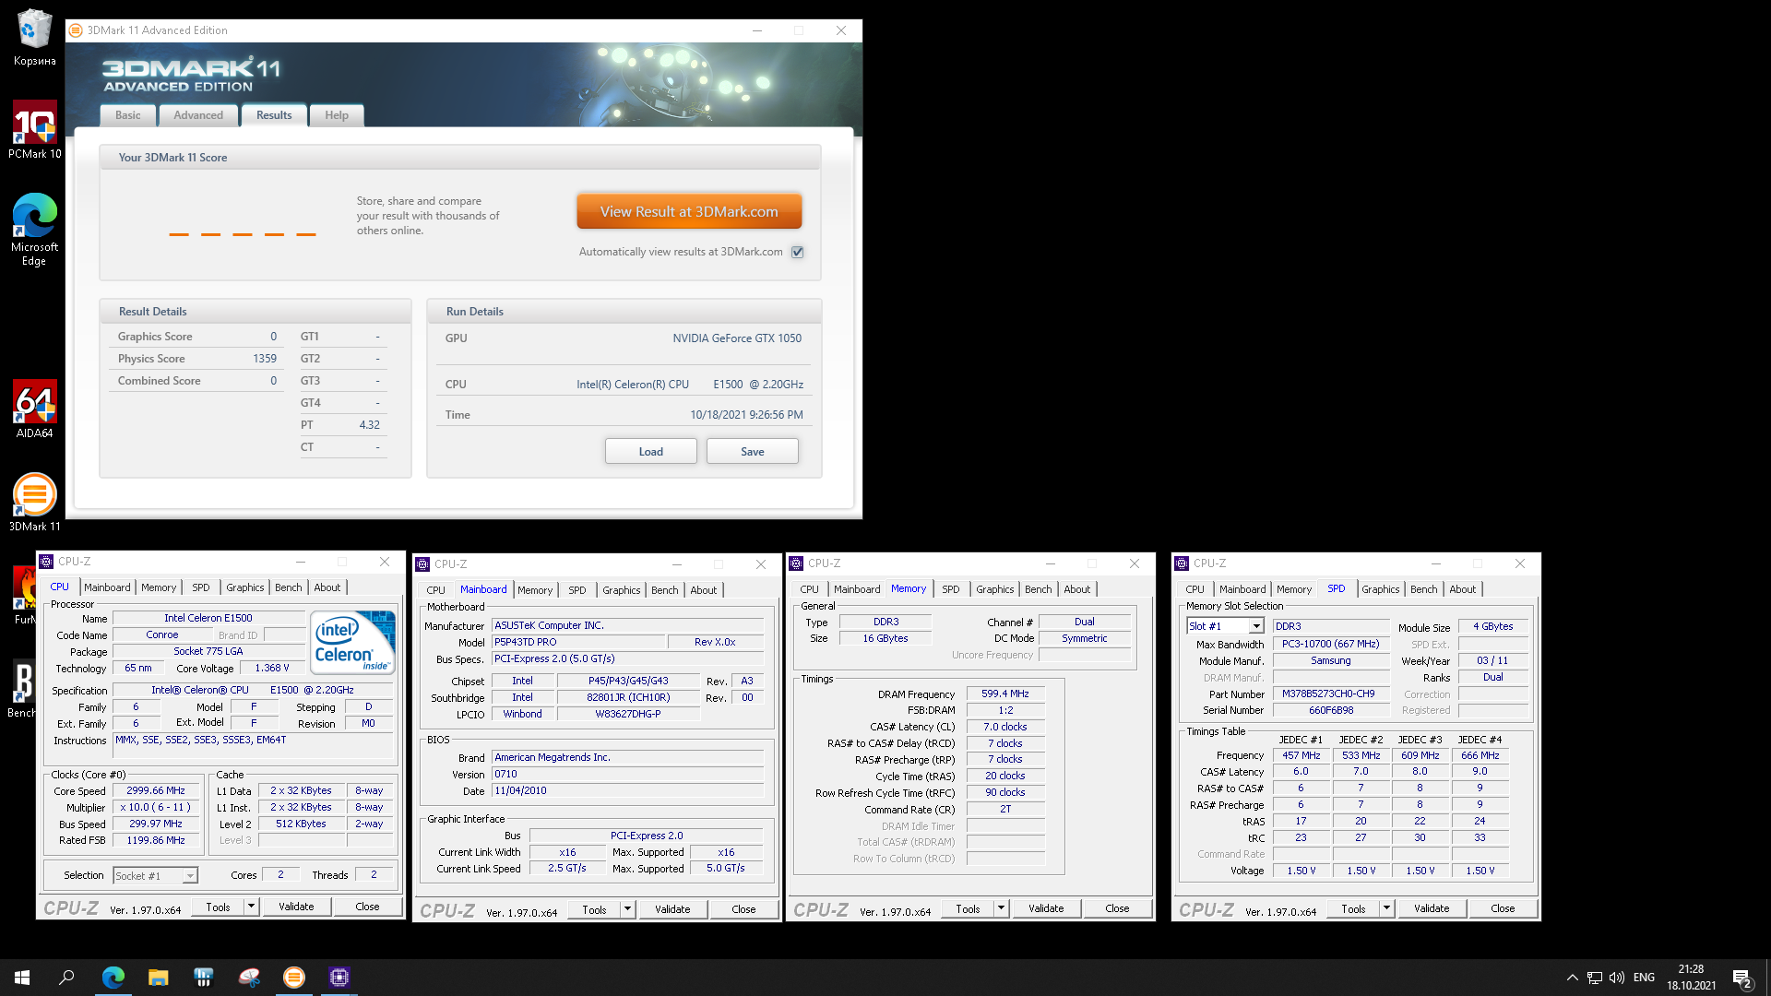Click Validate in CPU-Z SPD window
The height and width of the screenshot is (996, 1771).
1432,908
